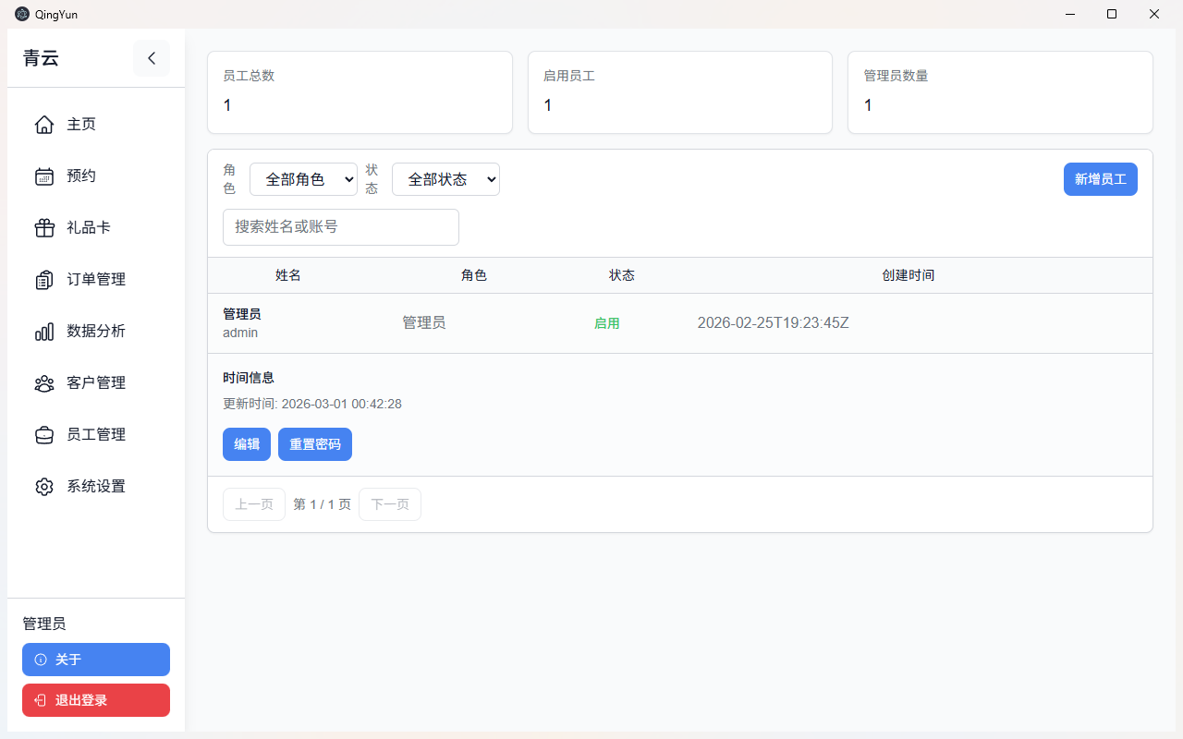Click the admin account name in the row
Viewport: 1183px width, 739px height.
tap(240, 333)
